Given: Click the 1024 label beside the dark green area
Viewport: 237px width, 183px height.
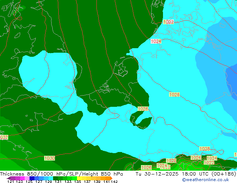Looking at the screenshot, I should point(156,41).
